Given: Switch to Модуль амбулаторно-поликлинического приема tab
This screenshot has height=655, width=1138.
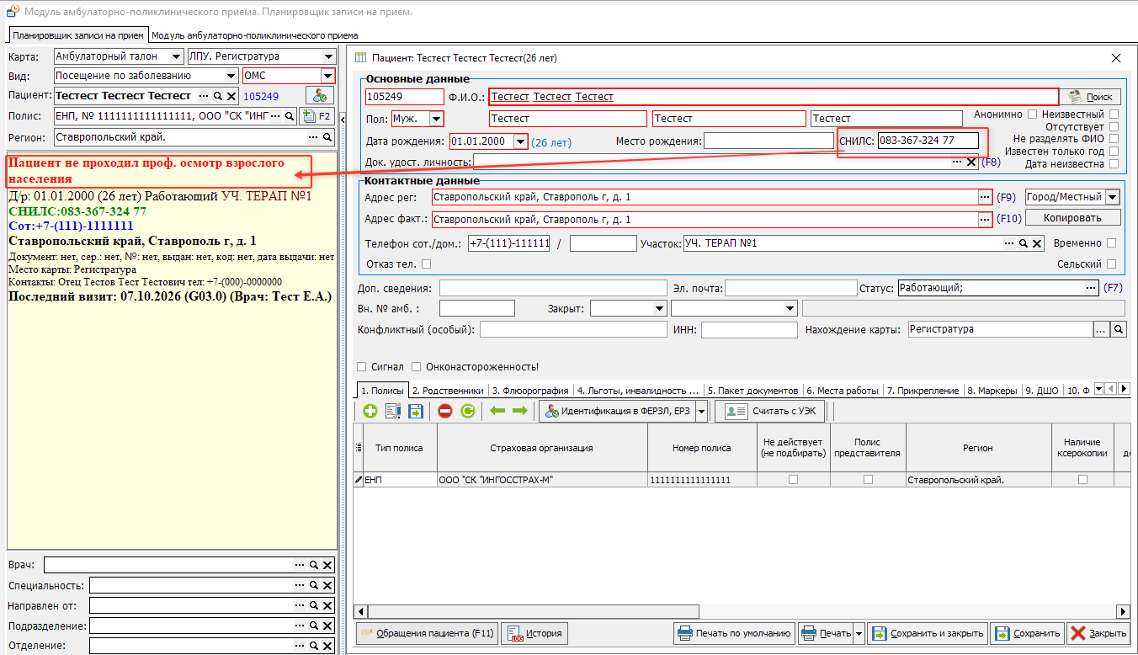Looking at the screenshot, I should pyautogui.click(x=254, y=35).
